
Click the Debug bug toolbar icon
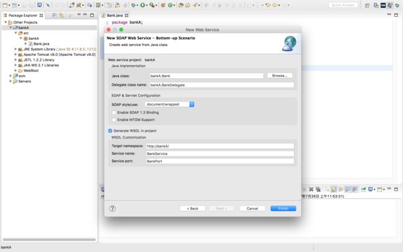pyautogui.click(x=133, y=5)
